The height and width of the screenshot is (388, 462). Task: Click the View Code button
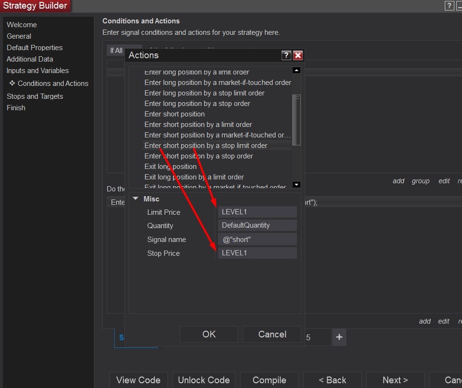coord(139,380)
